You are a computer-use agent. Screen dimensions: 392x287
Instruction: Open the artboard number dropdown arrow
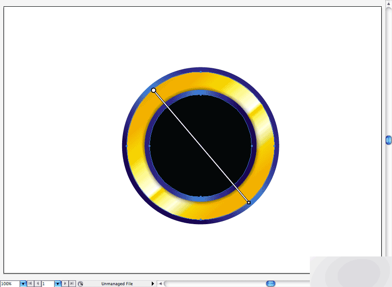pos(58,284)
